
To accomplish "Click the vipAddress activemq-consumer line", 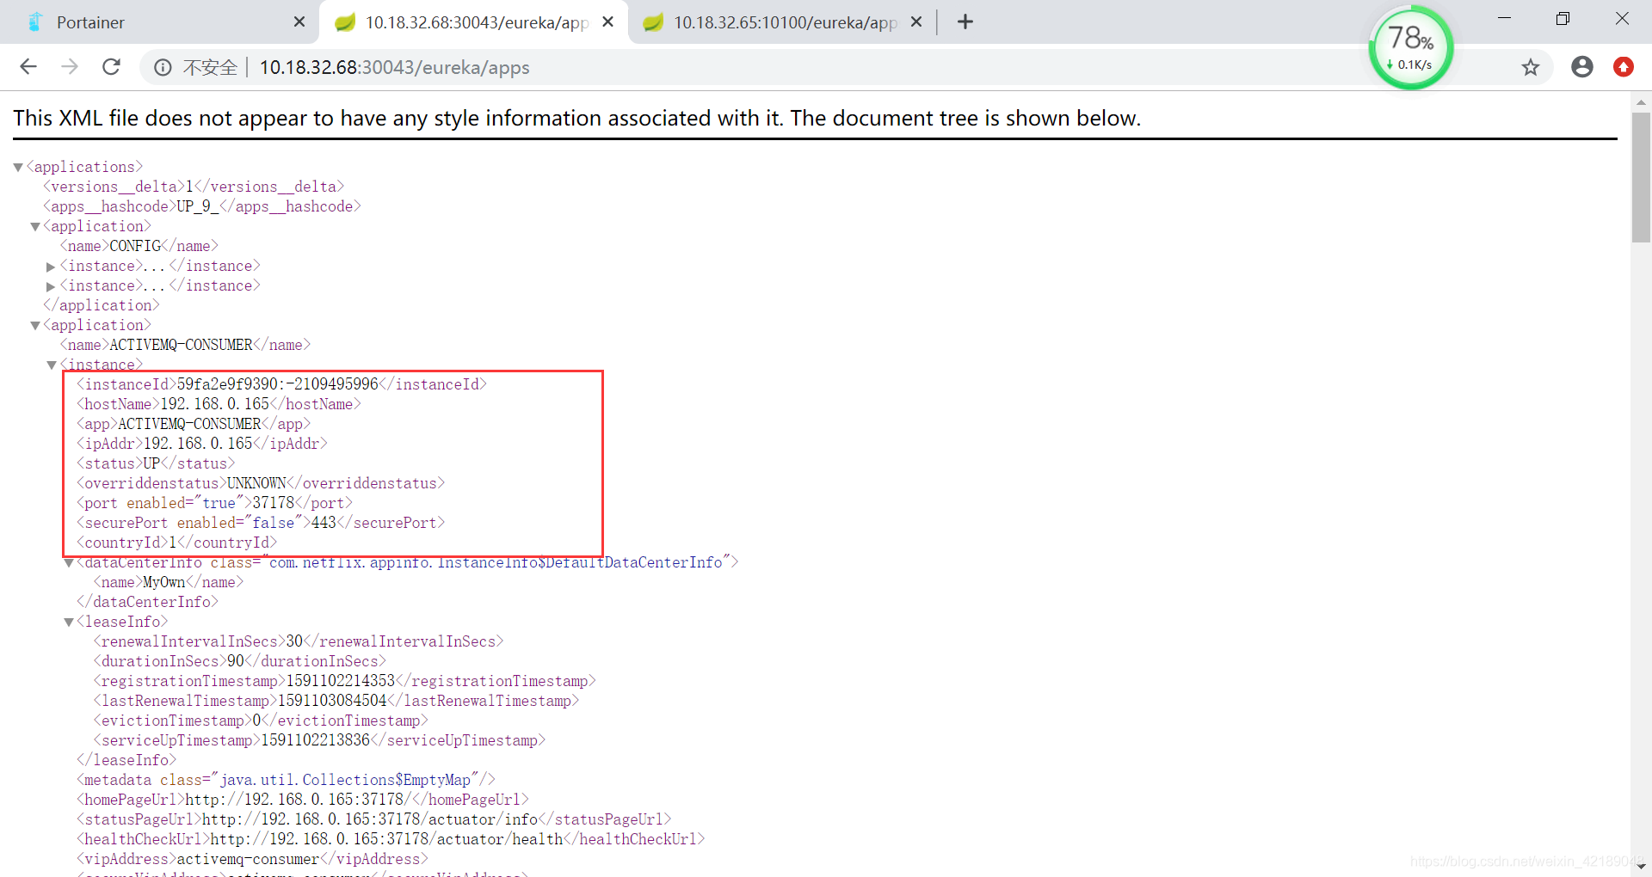I will click(252, 859).
